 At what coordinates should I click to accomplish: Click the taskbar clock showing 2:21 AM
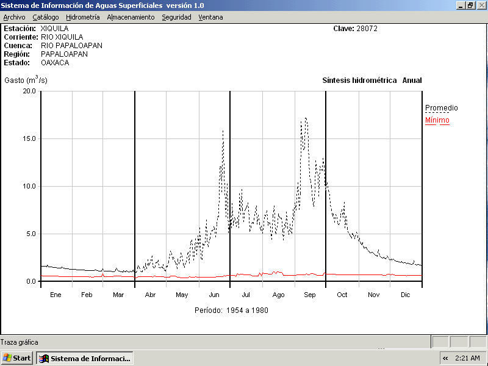(x=467, y=358)
